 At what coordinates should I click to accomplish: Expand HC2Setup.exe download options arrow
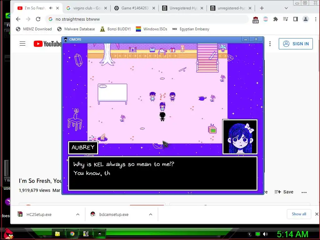(x=78, y=214)
